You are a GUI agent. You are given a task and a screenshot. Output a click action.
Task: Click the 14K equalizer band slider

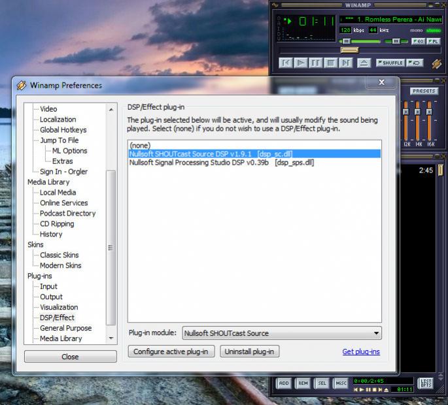point(417,120)
